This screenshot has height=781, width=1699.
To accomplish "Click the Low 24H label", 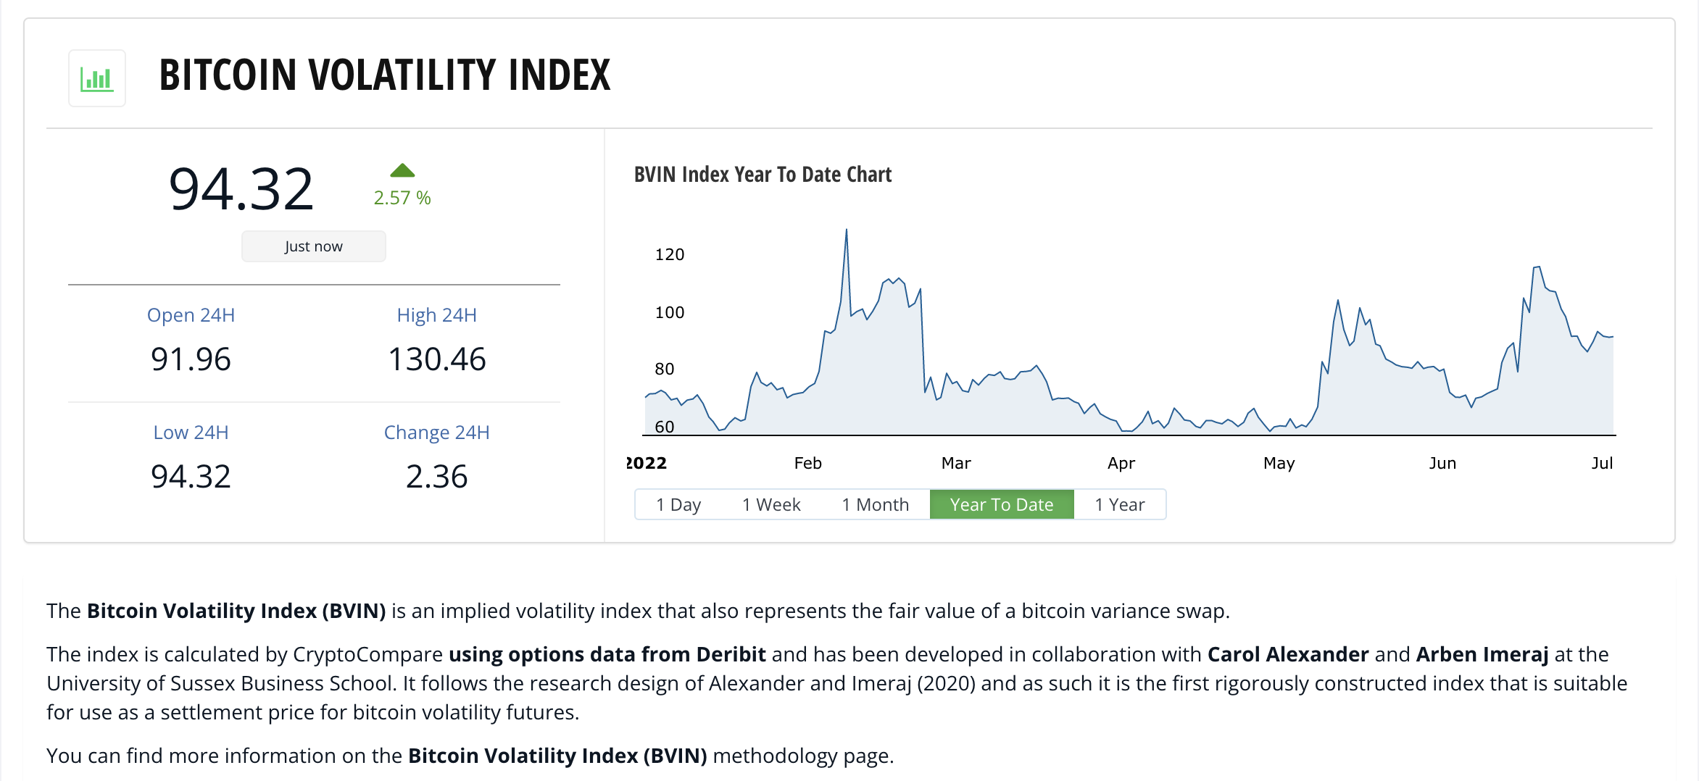I will point(191,433).
